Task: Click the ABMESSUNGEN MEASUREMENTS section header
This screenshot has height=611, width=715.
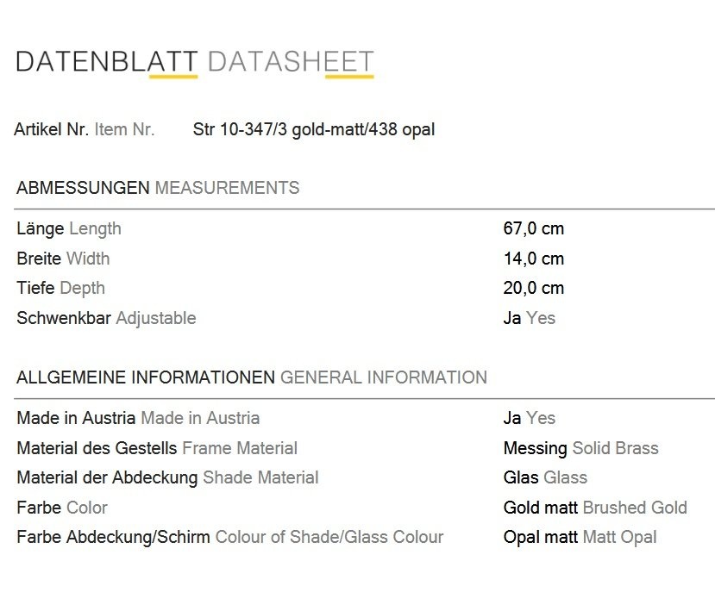Action: pyautogui.click(x=158, y=188)
